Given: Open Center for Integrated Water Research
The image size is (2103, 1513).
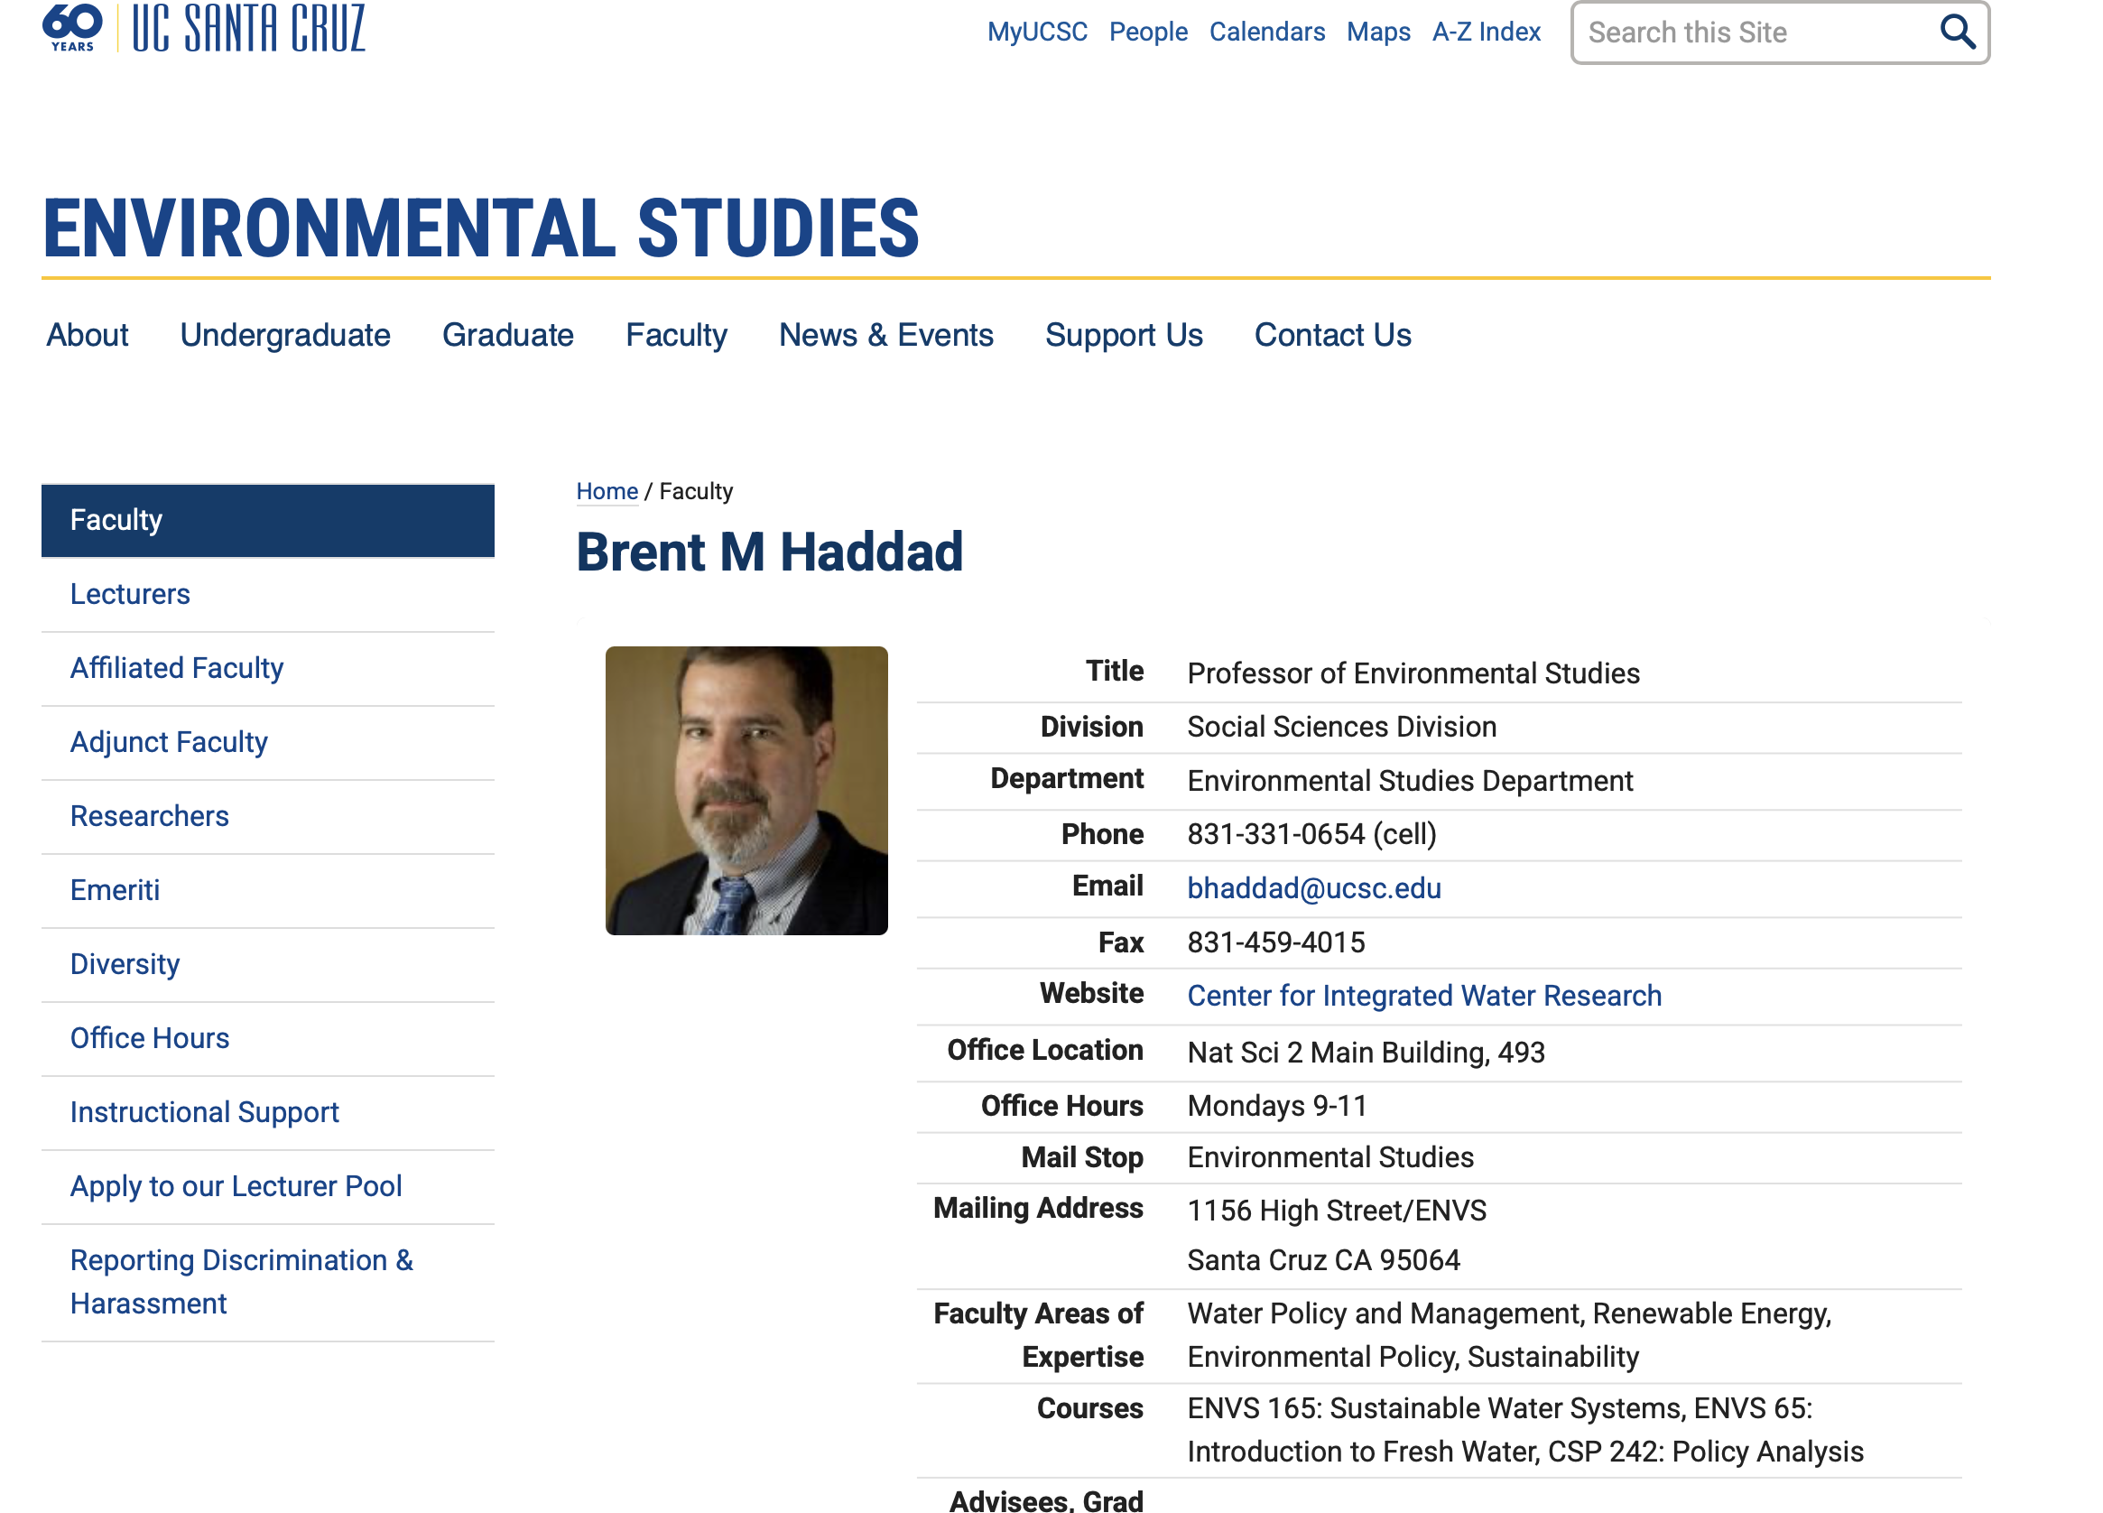Looking at the screenshot, I should (x=1423, y=996).
